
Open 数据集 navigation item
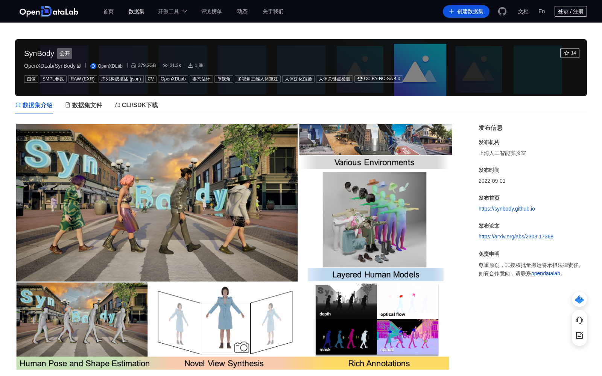137,11
